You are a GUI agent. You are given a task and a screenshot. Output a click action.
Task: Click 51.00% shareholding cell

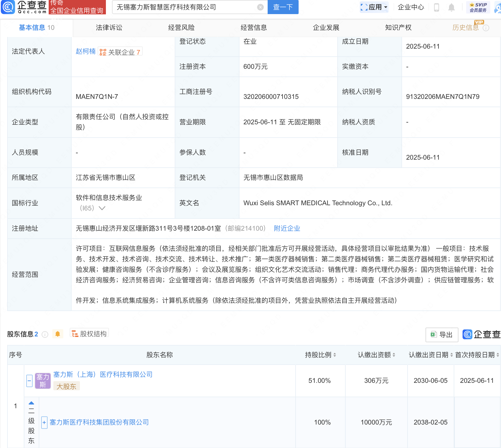coord(320,381)
